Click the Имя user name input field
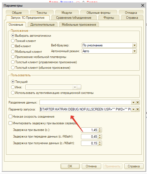147x174 pixels. click(49, 87)
